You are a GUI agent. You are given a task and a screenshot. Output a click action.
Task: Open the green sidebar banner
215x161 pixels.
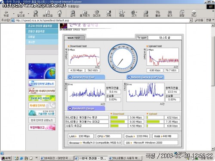coord(42,98)
